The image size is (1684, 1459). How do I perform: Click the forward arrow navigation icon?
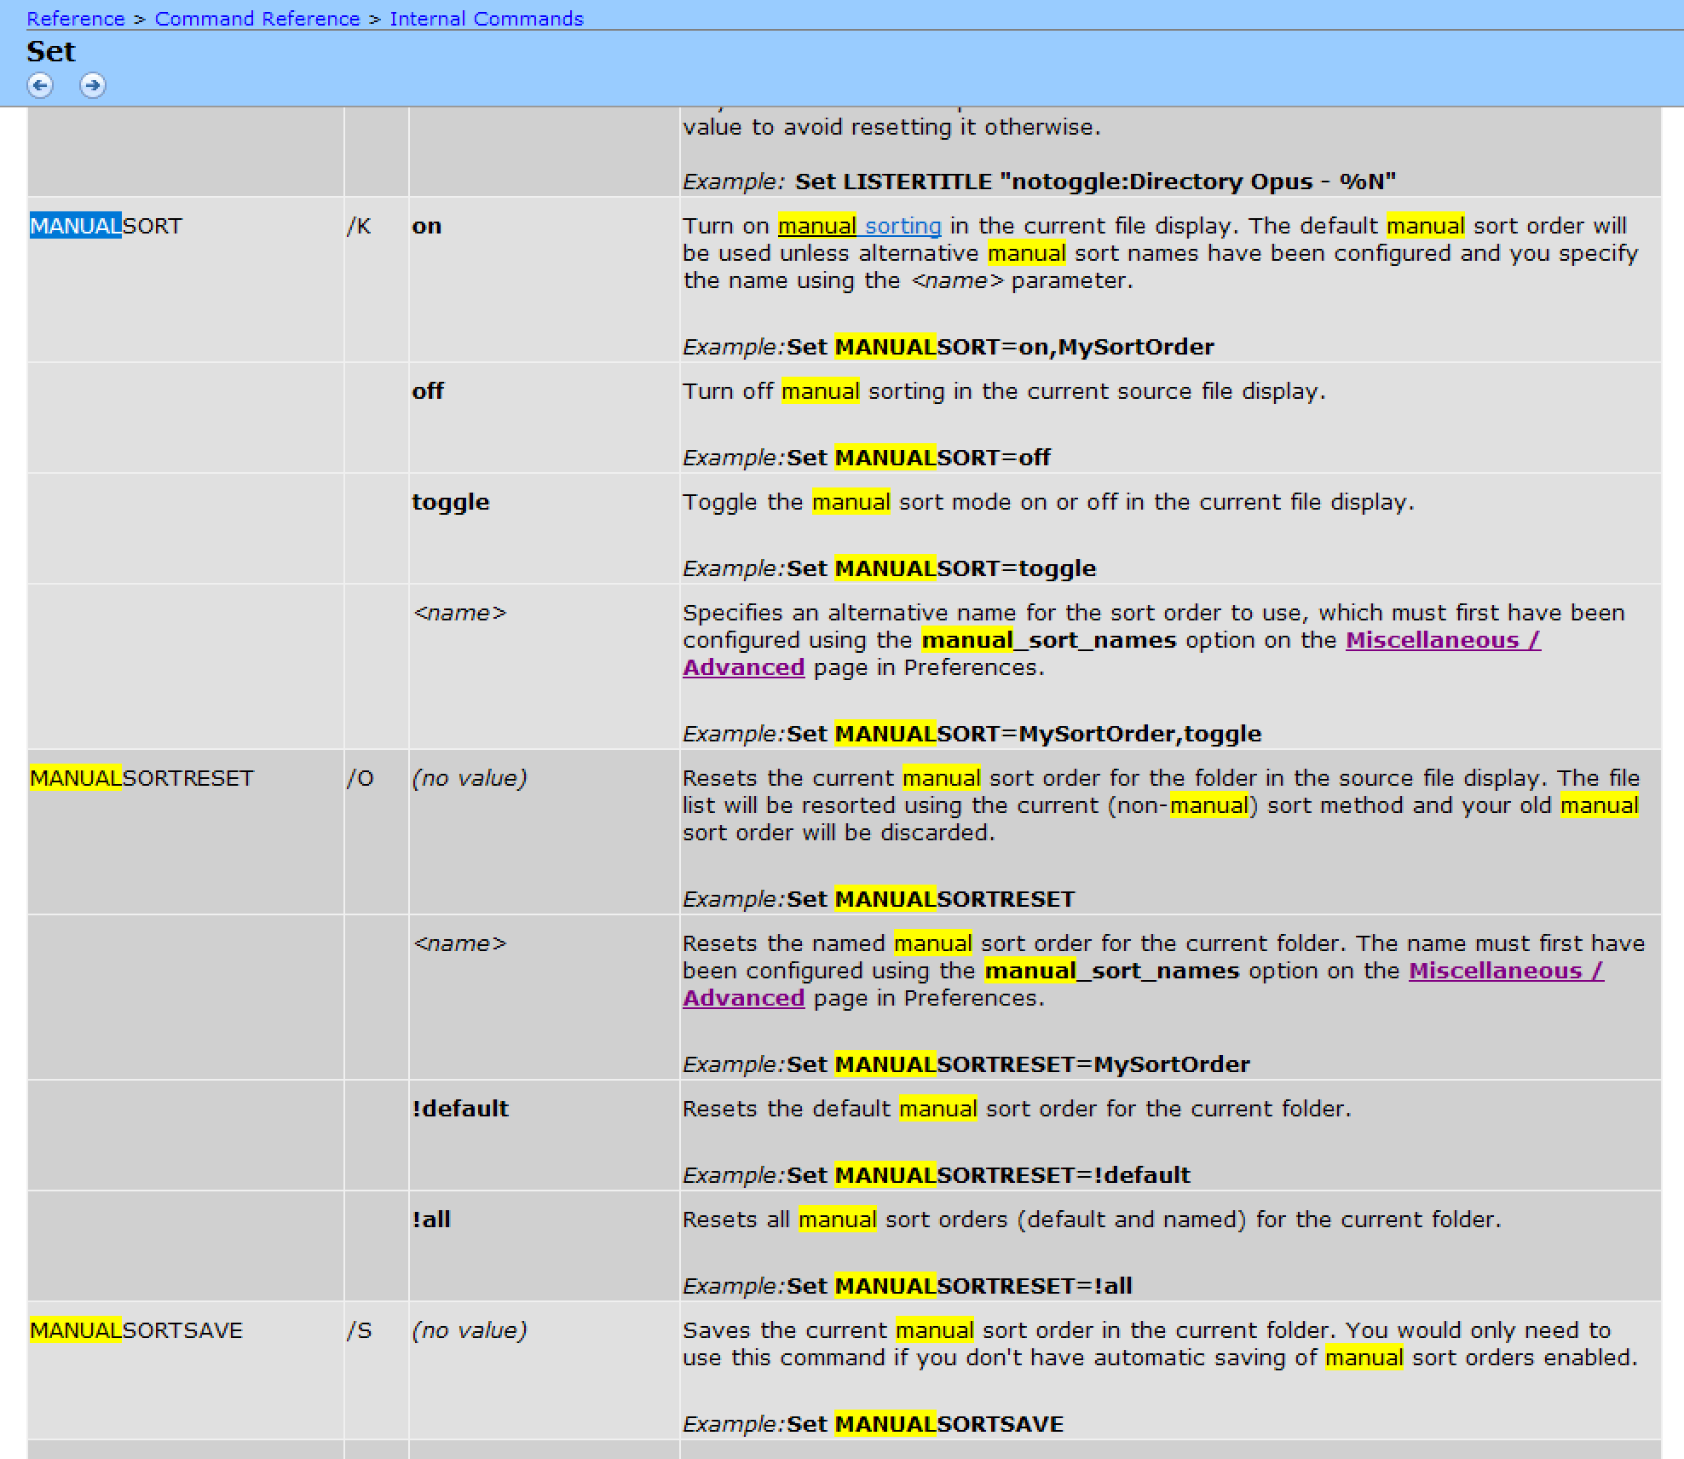pyautogui.click(x=93, y=85)
